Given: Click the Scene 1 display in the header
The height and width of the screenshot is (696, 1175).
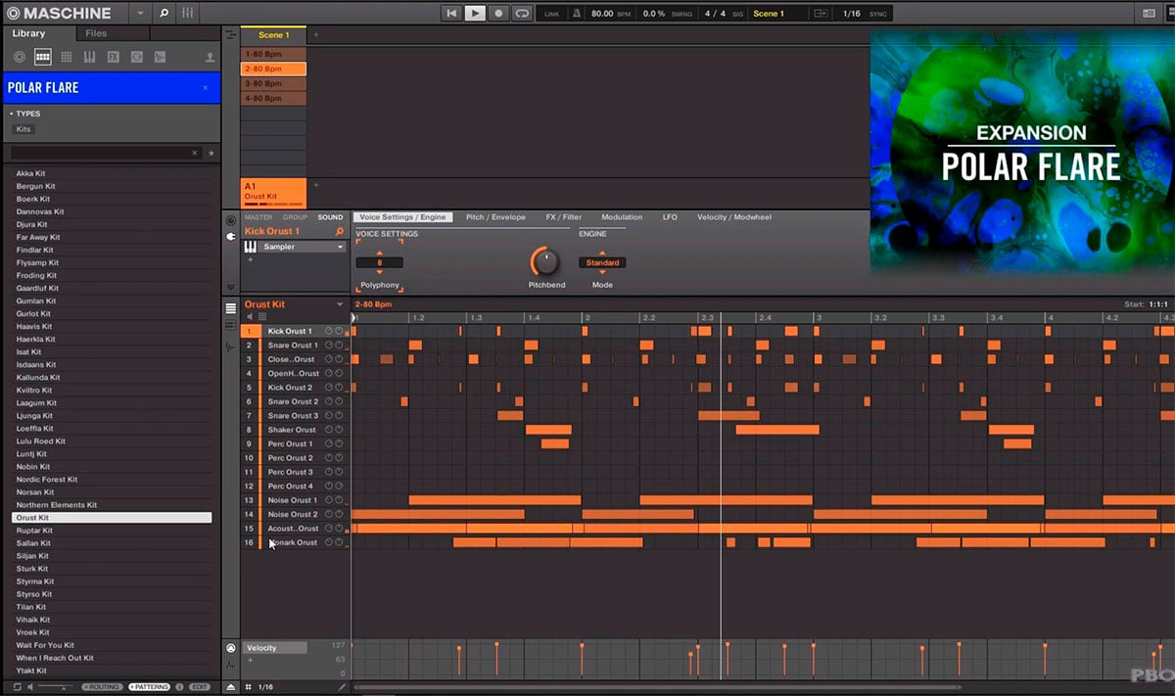Looking at the screenshot, I should 768,14.
